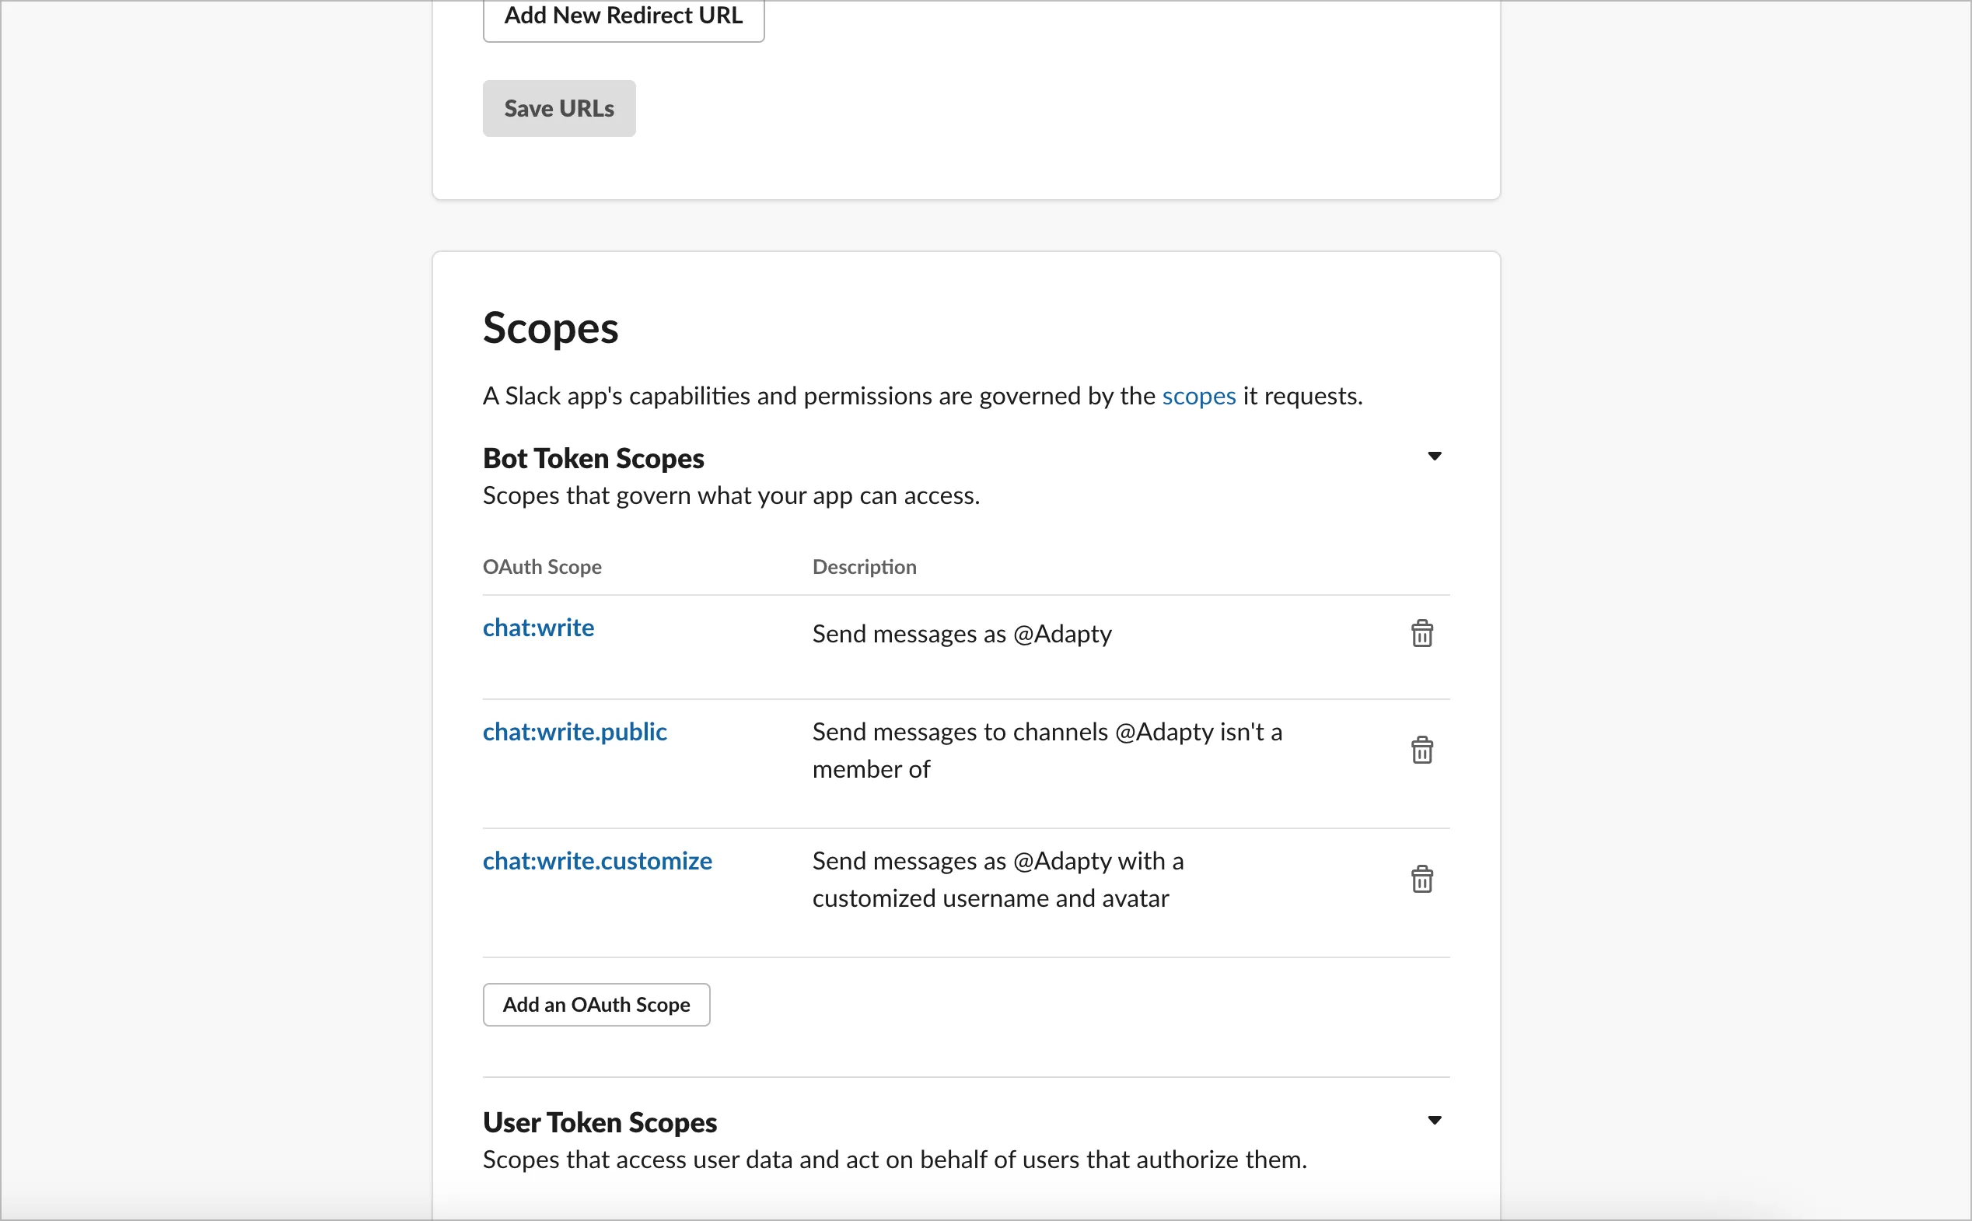Remove chat:write.public scope via trash icon
The width and height of the screenshot is (1972, 1221).
[1421, 750]
